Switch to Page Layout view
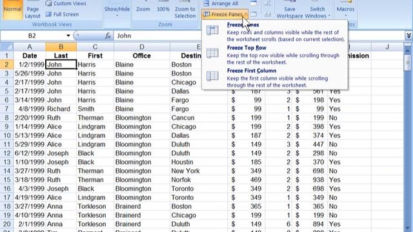The height and width of the screenshot is (232, 413). 32,10
